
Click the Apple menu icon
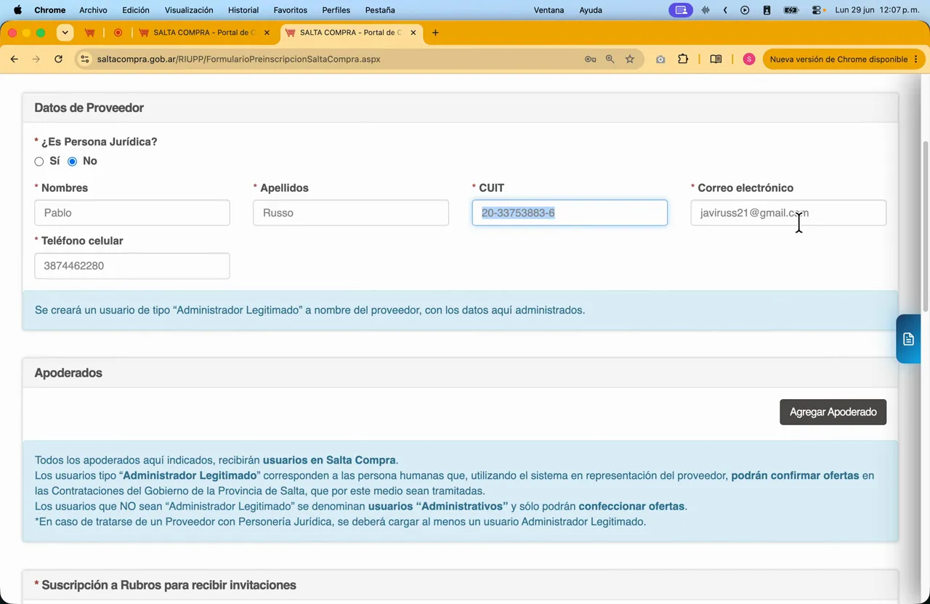point(17,10)
